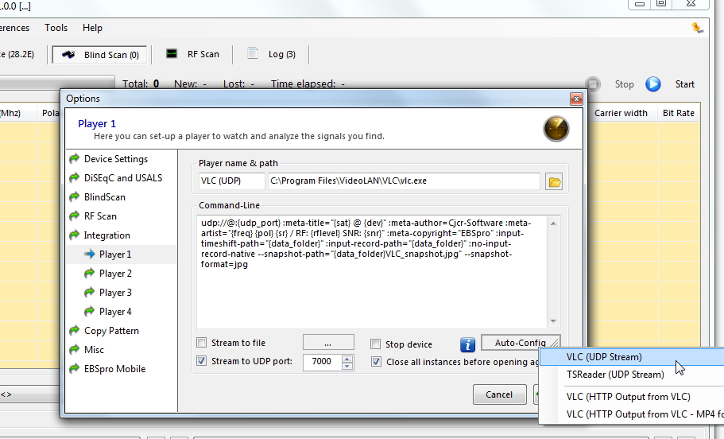
Task: Open the Tools menu
Action: [56, 28]
